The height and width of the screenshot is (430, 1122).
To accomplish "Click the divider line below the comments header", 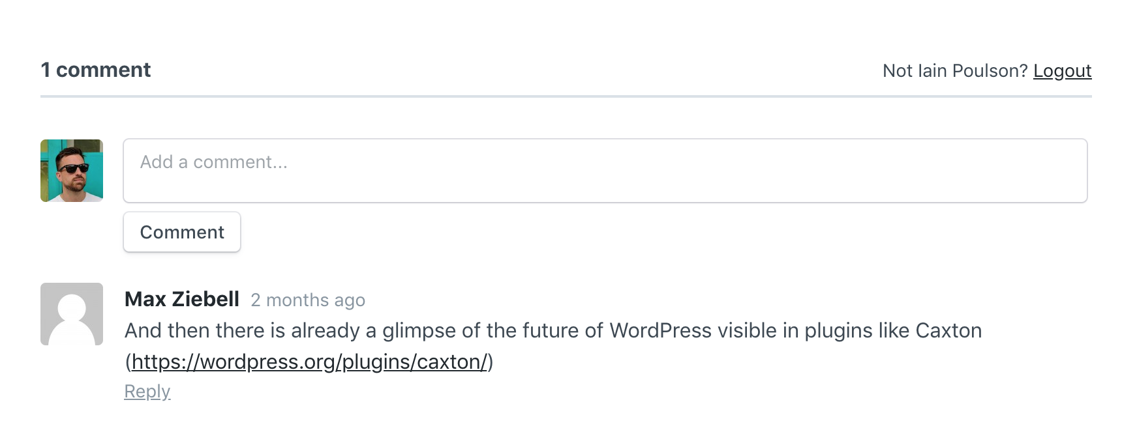I will [566, 96].
